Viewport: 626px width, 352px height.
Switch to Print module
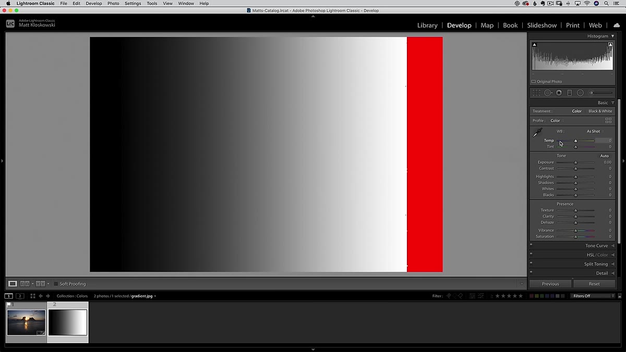[x=573, y=25]
